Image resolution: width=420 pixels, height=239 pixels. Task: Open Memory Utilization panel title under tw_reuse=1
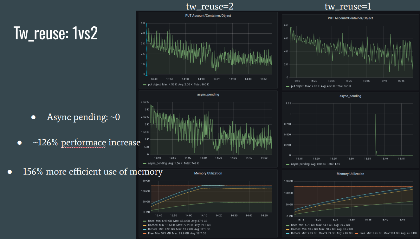pos(350,174)
